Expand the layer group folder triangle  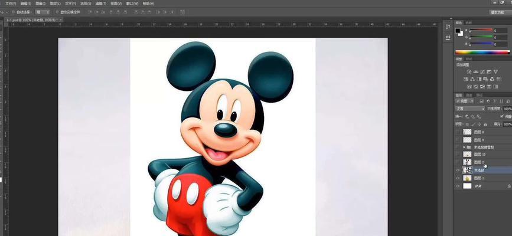tap(464, 147)
